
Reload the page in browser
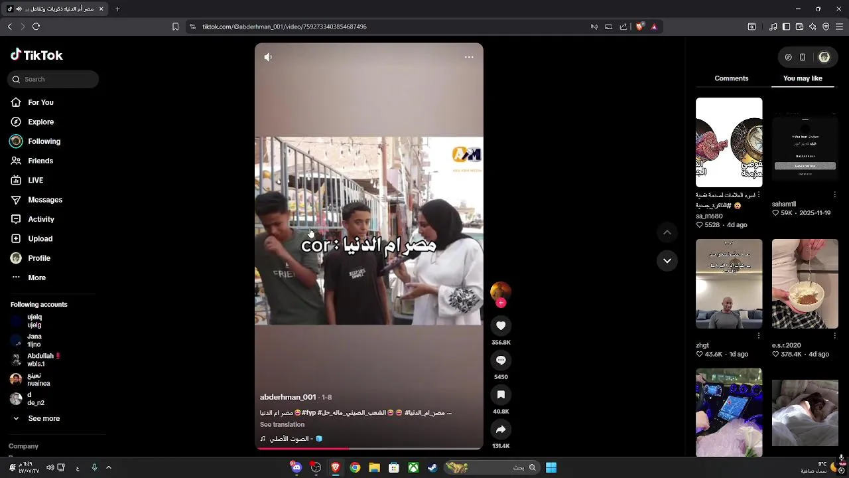36,27
